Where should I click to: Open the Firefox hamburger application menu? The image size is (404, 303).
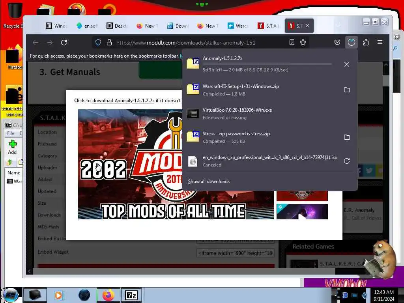click(x=380, y=42)
